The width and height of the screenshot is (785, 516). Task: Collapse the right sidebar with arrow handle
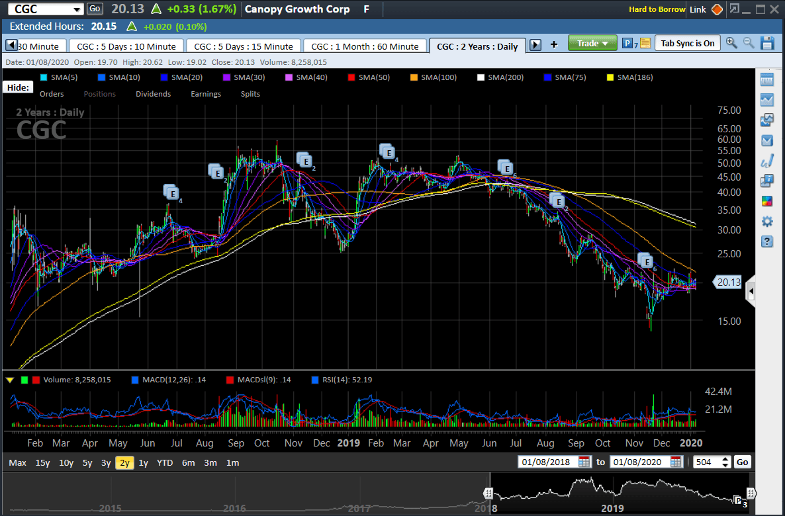[751, 291]
